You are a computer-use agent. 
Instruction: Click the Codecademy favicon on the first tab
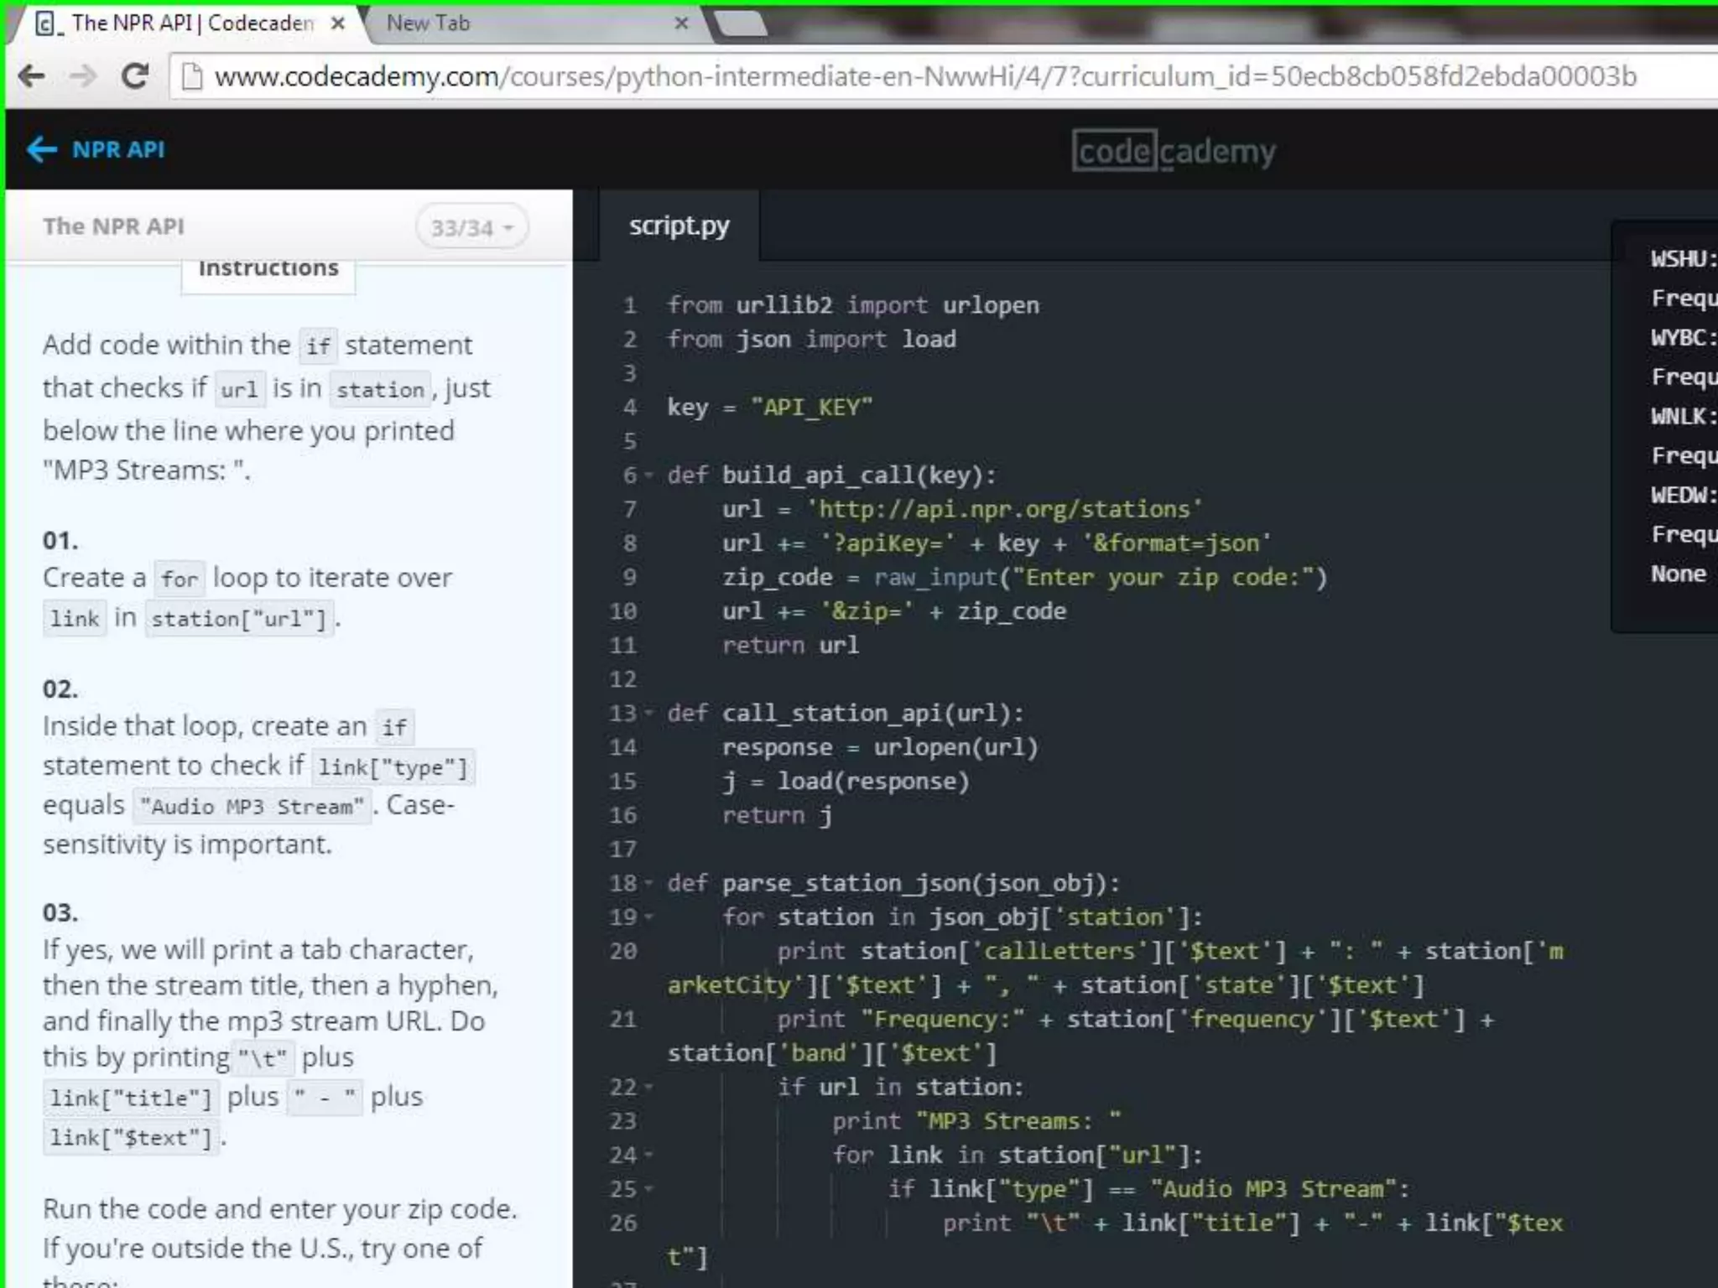(47, 23)
